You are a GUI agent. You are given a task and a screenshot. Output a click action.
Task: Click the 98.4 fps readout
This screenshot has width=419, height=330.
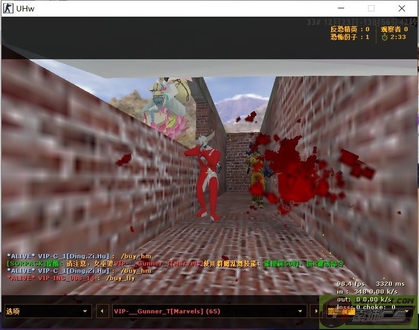pos(351,284)
